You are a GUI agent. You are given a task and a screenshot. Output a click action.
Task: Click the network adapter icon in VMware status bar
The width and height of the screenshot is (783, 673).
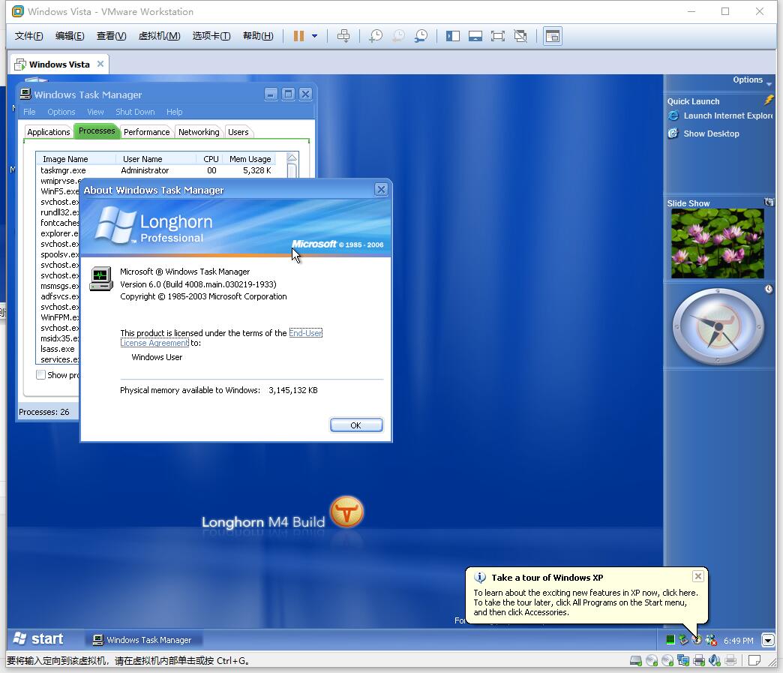point(683,661)
